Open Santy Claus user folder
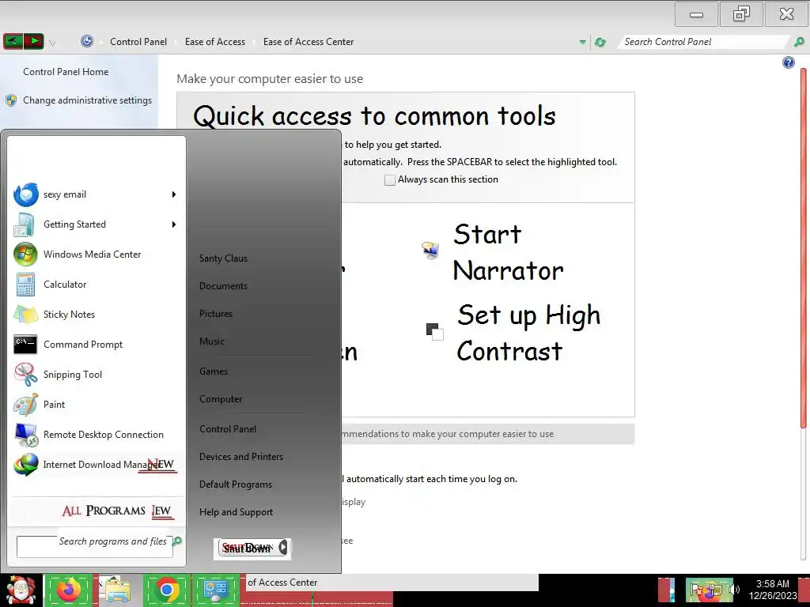Viewport: 810px width, 607px height. click(x=223, y=258)
